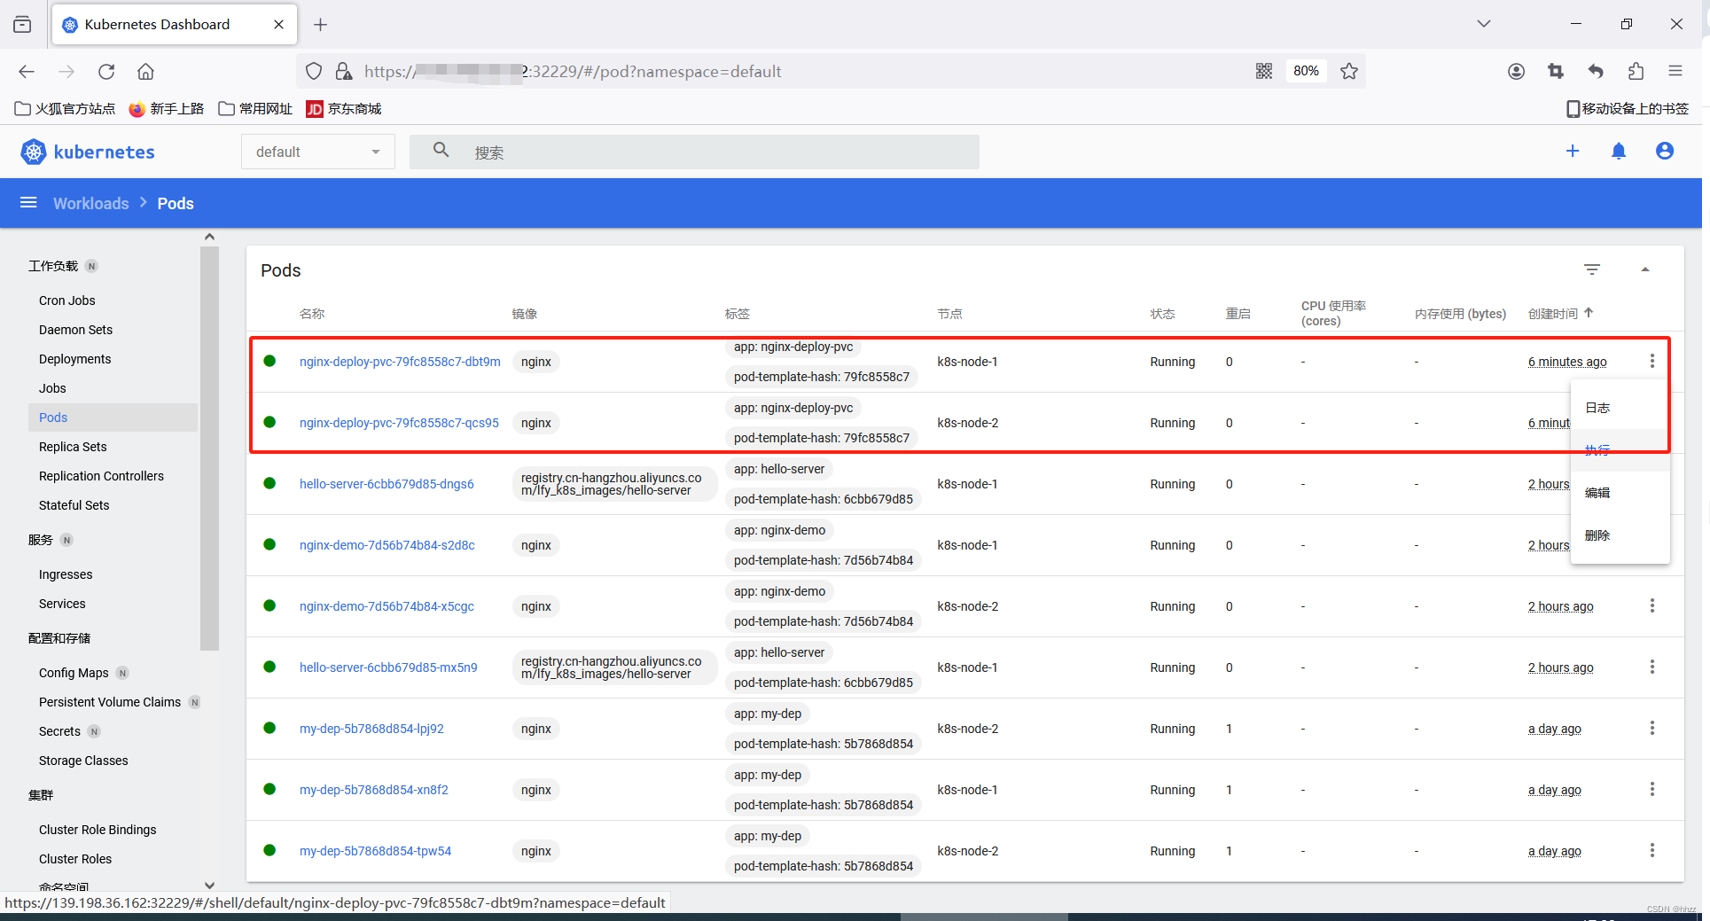Click the Kubernetes logo icon
Viewport: 1710px width, 921px height.
[34, 152]
